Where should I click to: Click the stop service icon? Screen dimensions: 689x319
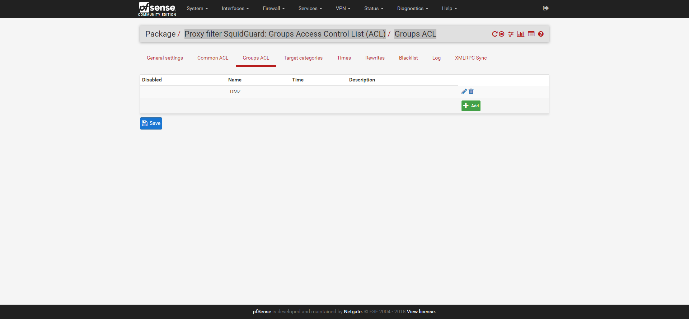[502, 34]
